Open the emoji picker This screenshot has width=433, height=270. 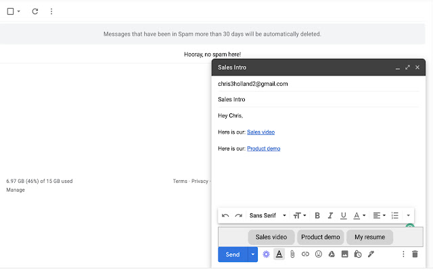(318, 254)
